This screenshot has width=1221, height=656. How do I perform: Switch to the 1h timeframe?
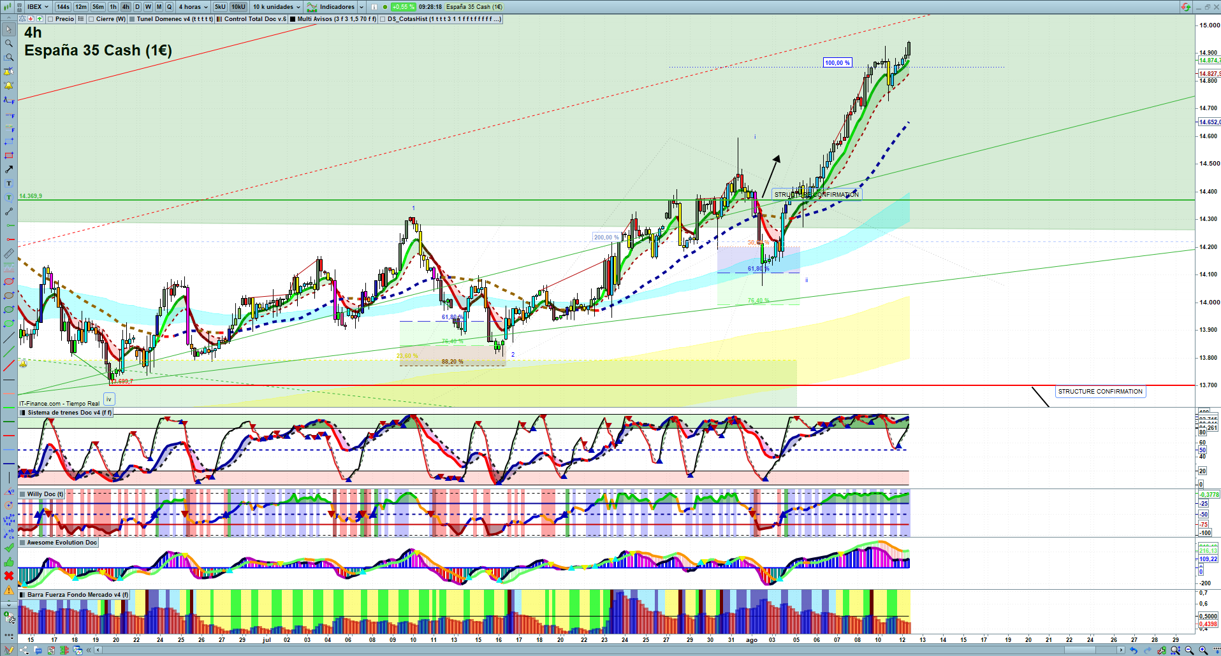pos(113,7)
